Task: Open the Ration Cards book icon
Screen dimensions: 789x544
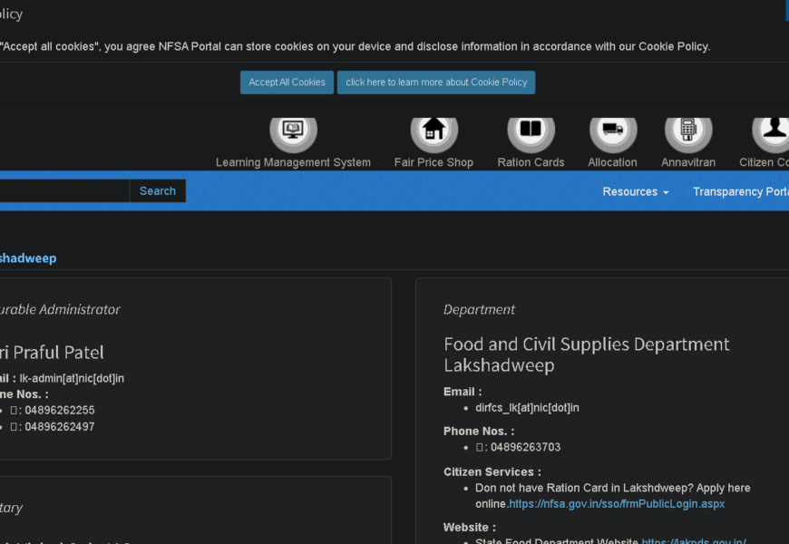Action: 531,131
